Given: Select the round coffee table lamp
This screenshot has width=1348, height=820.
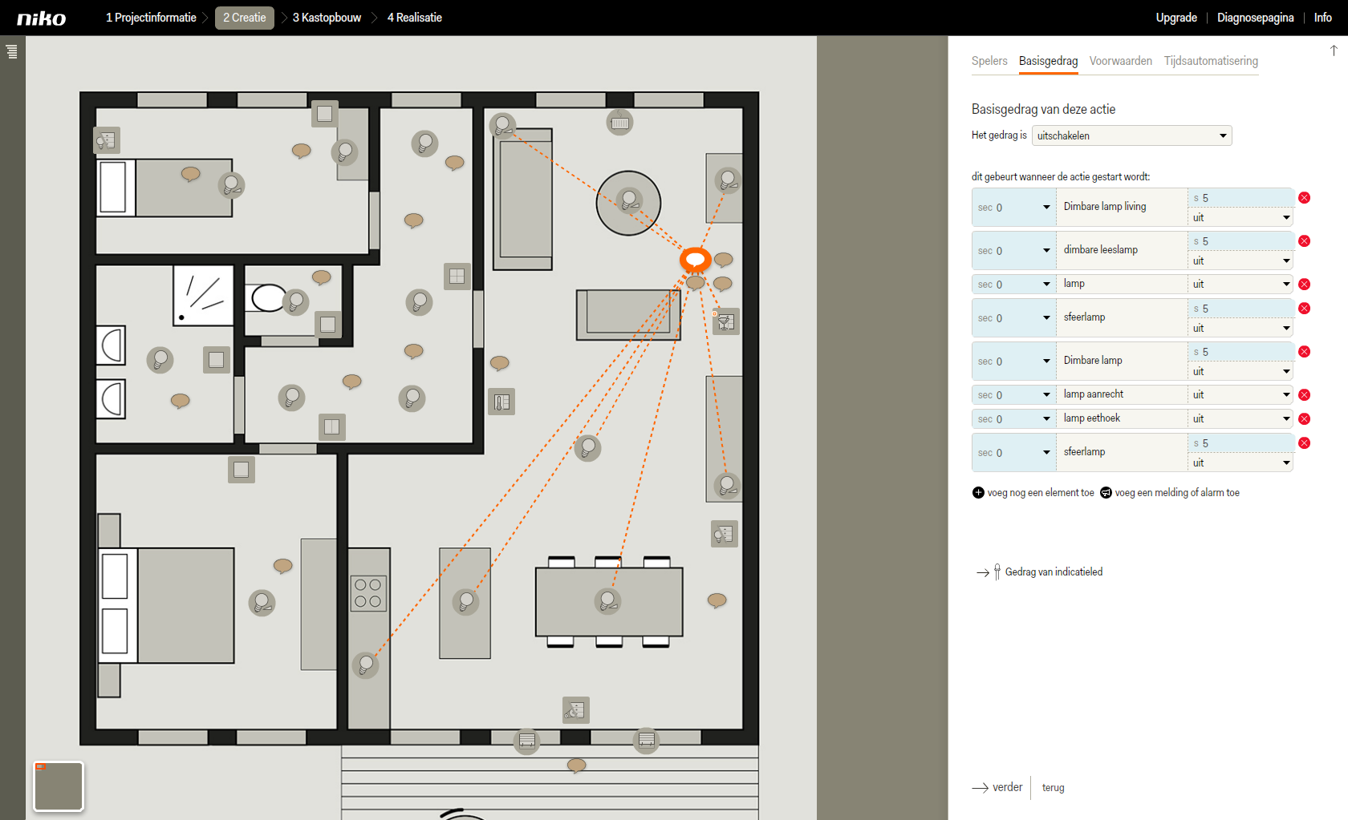Looking at the screenshot, I should pyautogui.click(x=629, y=200).
